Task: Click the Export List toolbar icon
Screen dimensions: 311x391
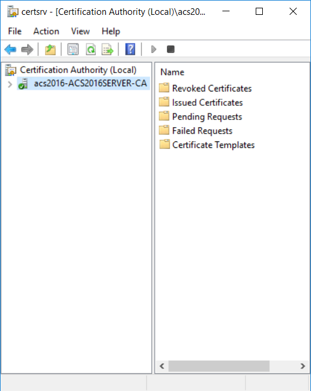Action: pos(107,49)
